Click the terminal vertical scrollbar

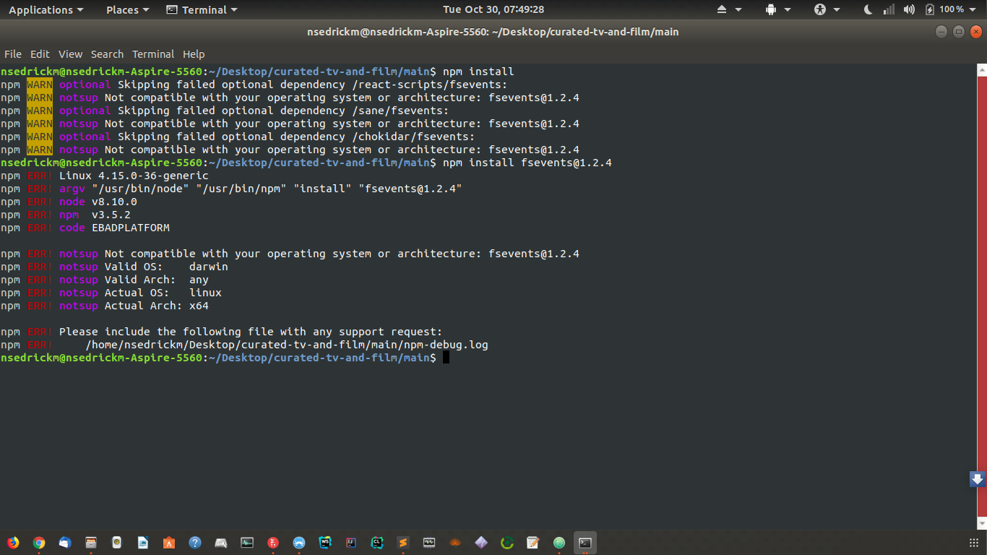tap(981, 297)
